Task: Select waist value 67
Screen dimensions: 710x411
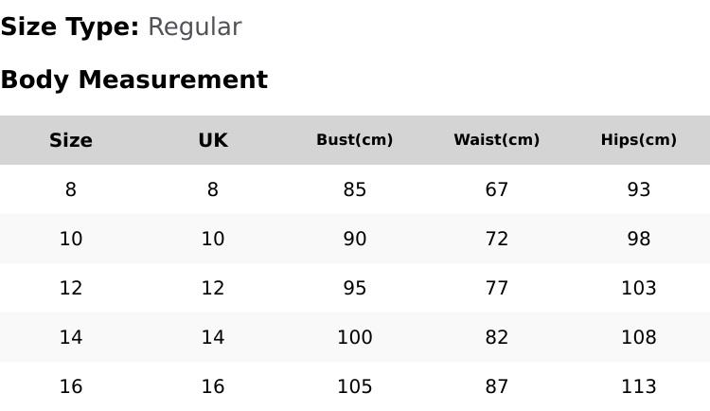Action: pos(497,189)
